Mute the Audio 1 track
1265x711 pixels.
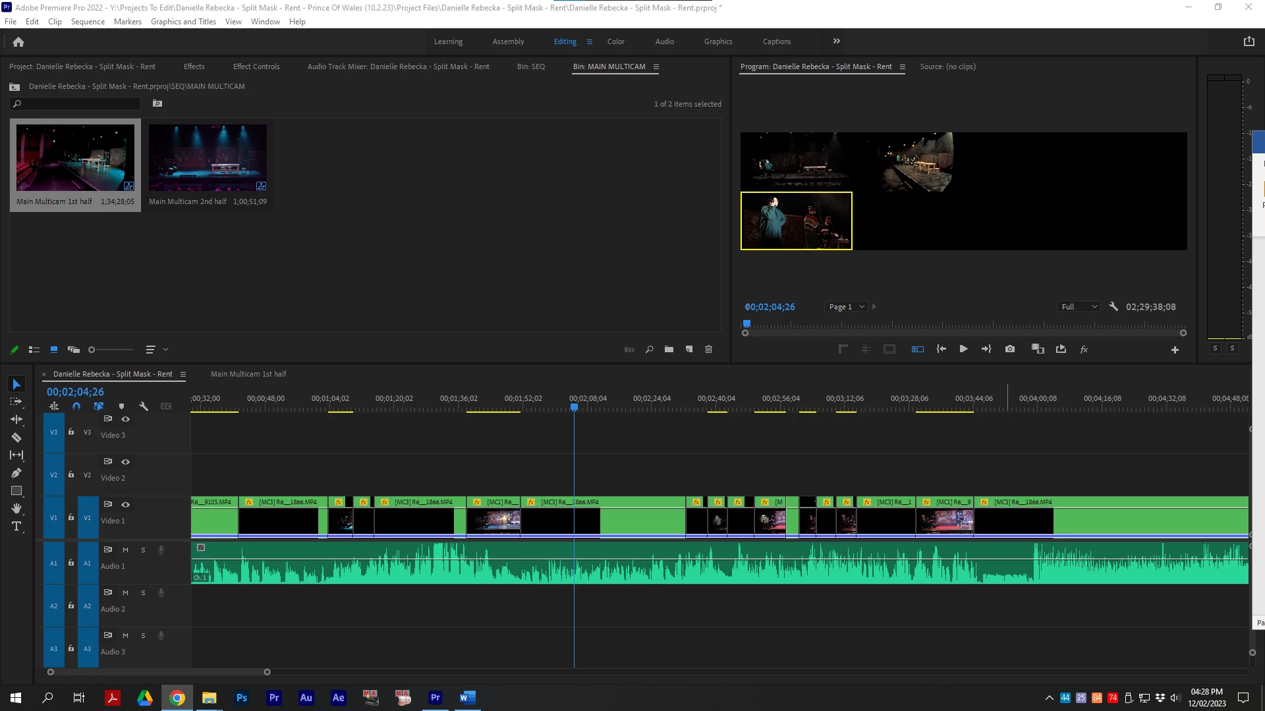pyautogui.click(x=125, y=550)
